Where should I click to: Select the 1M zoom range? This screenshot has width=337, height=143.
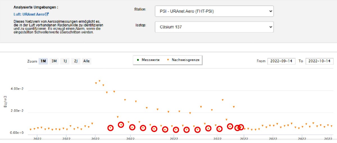43,61
